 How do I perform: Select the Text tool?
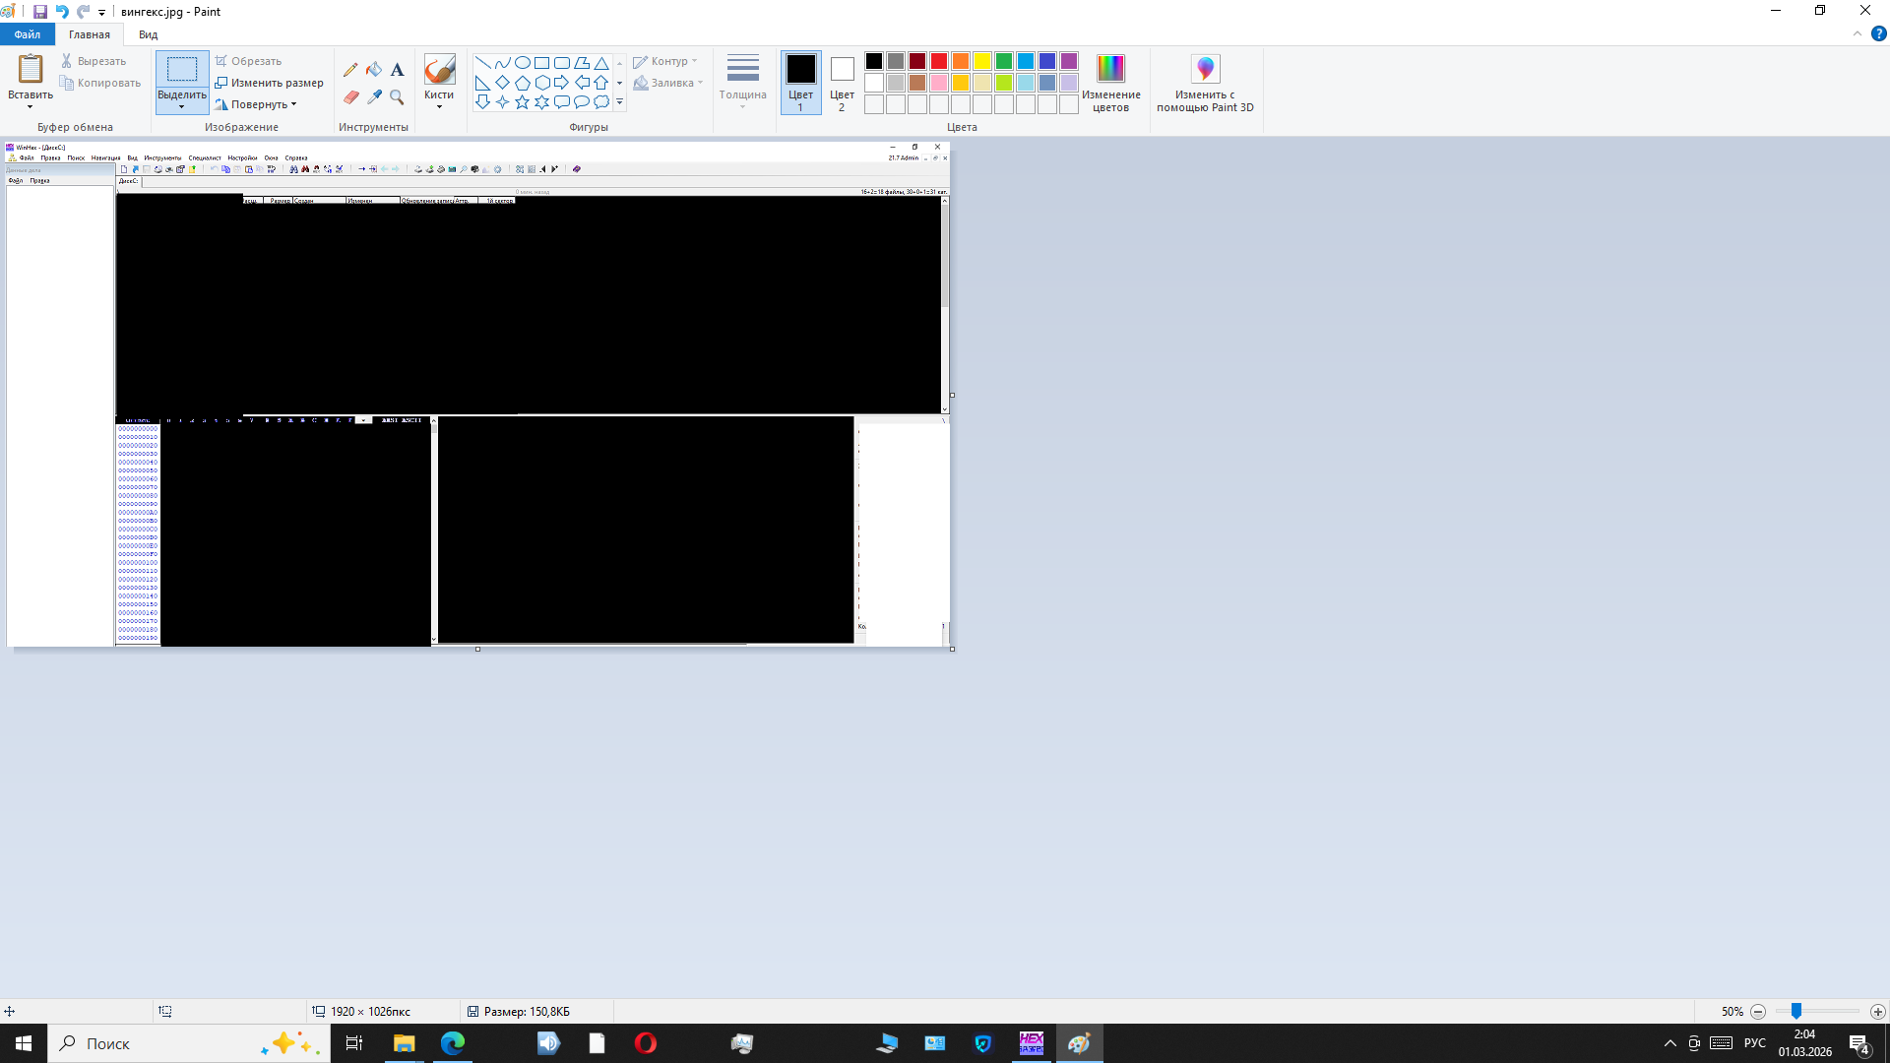[397, 70]
